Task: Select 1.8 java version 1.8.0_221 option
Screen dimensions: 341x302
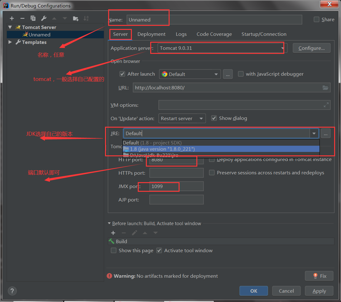Action: click(221, 149)
